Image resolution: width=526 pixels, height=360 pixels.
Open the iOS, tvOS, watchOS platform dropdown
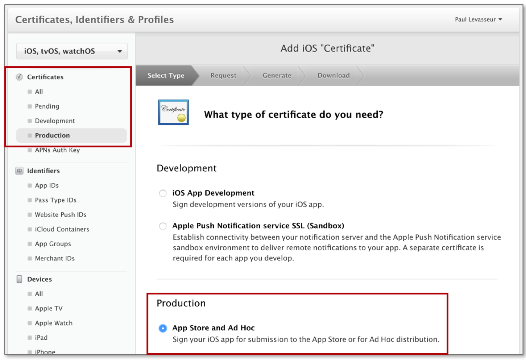click(72, 51)
